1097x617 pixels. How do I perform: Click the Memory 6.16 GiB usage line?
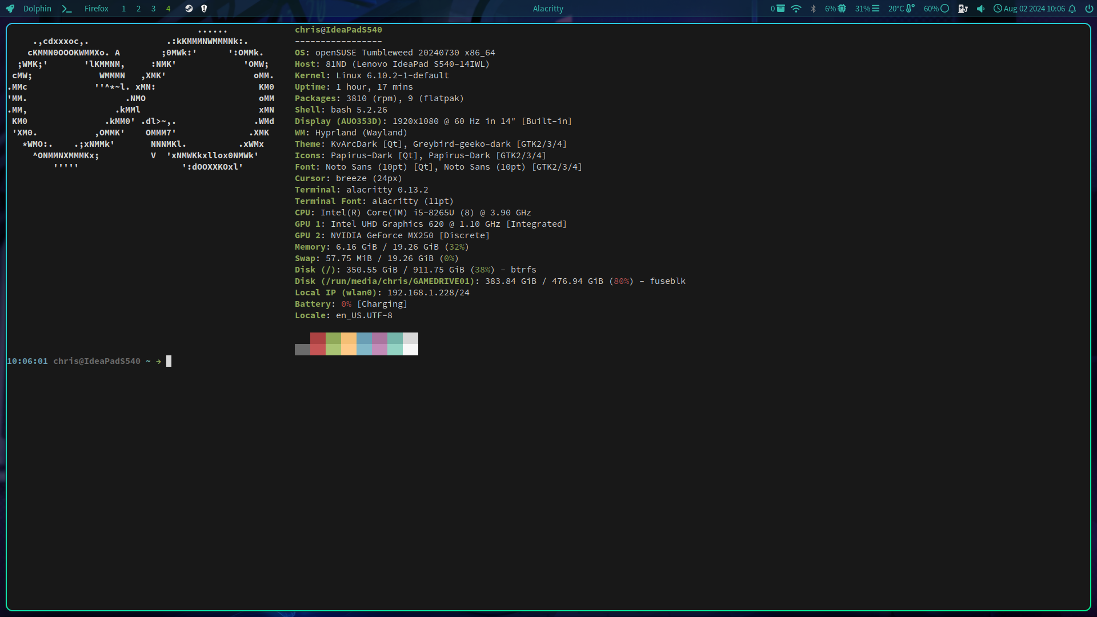pyautogui.click(x=382, y=247)
